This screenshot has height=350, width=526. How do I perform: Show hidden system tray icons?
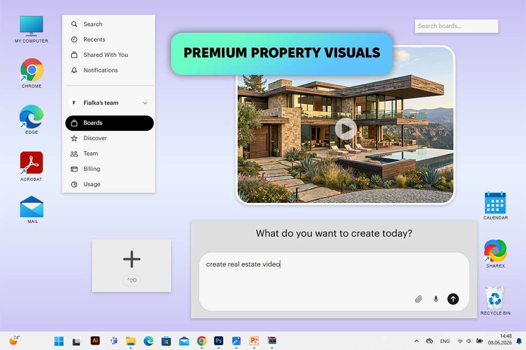click(x=416, y=341)
